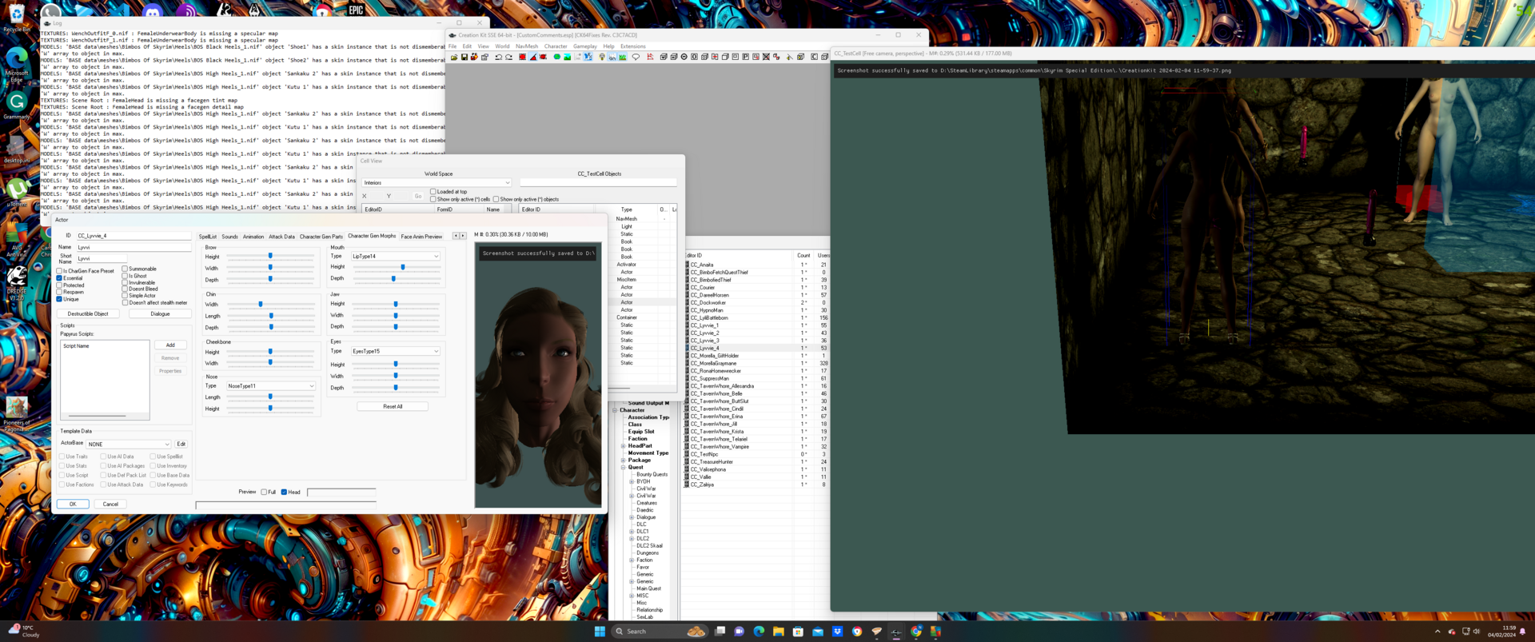
Task: Expand the Faction quest subfolder node
Action: click(x=632, y=560)
